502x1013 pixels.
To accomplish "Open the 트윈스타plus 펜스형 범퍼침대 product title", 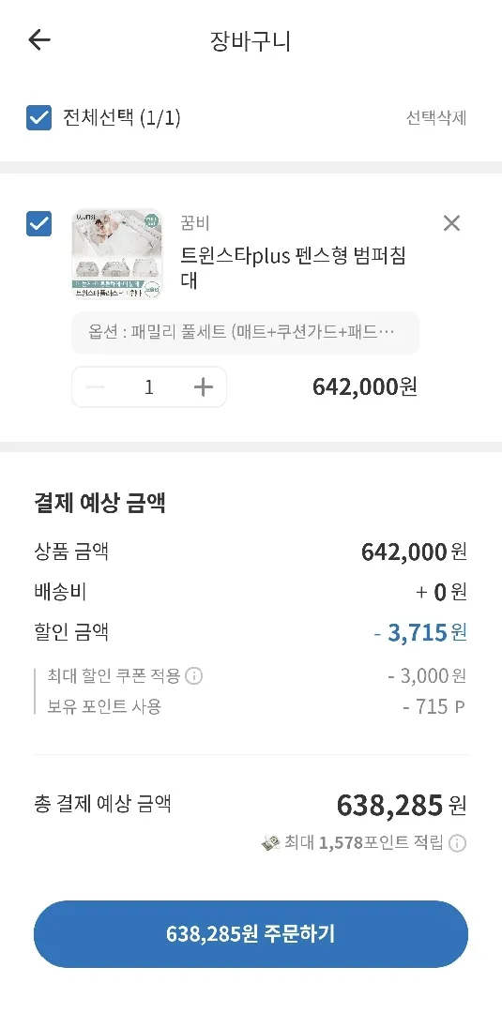I will click(294, 268).
